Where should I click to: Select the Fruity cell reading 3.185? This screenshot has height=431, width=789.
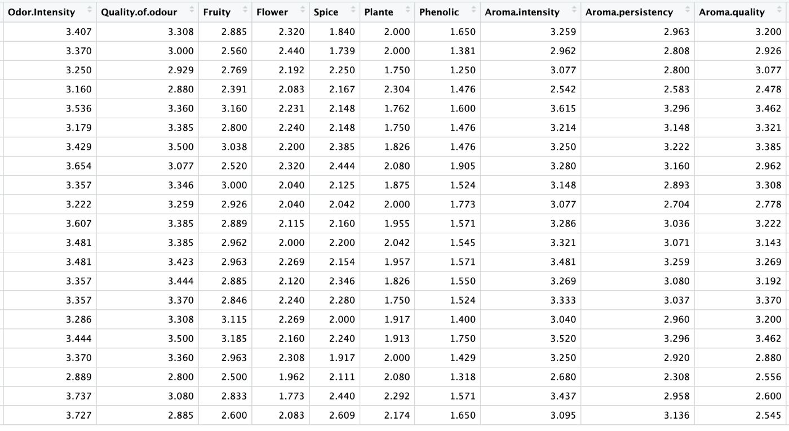(234, 339)
